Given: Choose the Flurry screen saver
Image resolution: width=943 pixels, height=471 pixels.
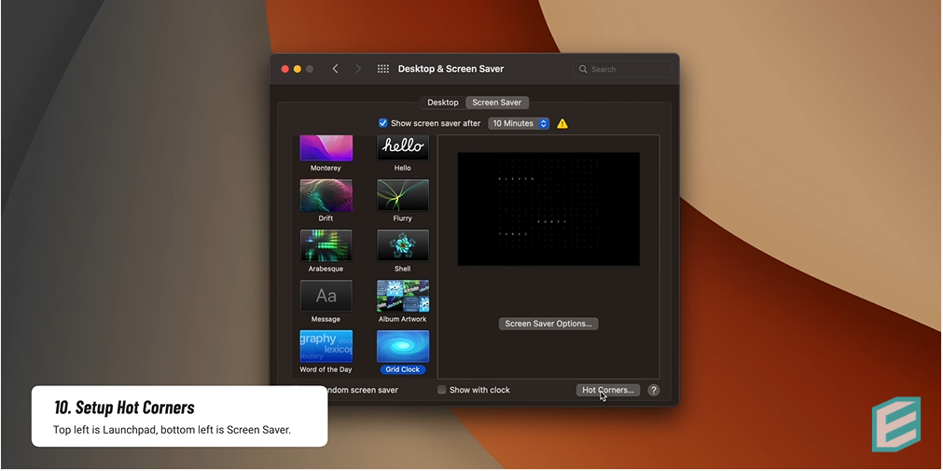Looking at the screenshot, I should [x=403, y=195].
